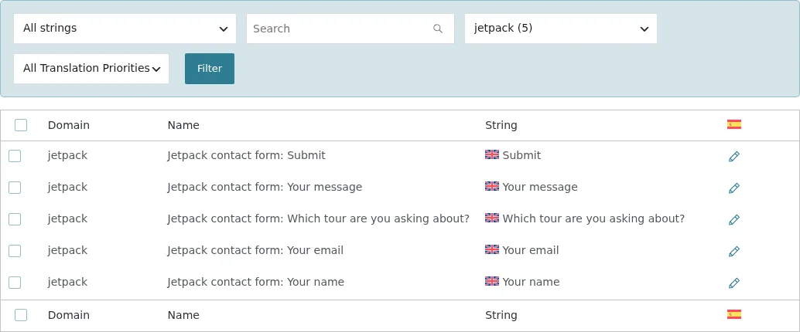Click the Spanish flag in table header
Viewport: 800px width, 332px height.
pos(733,124)
